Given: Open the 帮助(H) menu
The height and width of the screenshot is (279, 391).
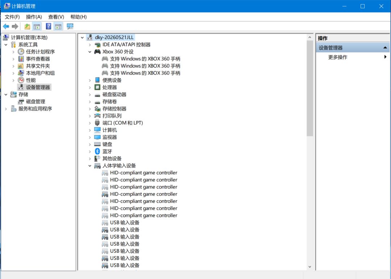Looking at the screenshot, I should 79,17.
